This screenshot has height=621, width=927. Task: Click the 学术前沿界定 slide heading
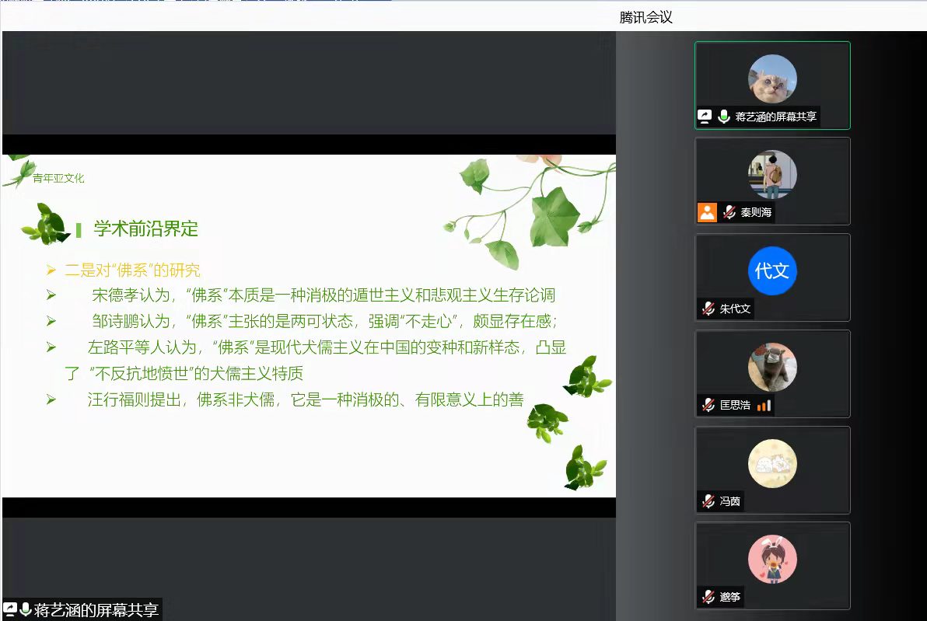(146, 229)
